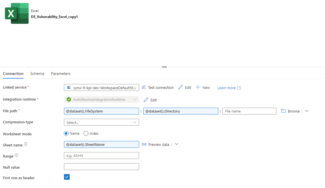Open the Compression type Select dropdown
Viewport: 325px width, 188px height.
click(101, 122)
